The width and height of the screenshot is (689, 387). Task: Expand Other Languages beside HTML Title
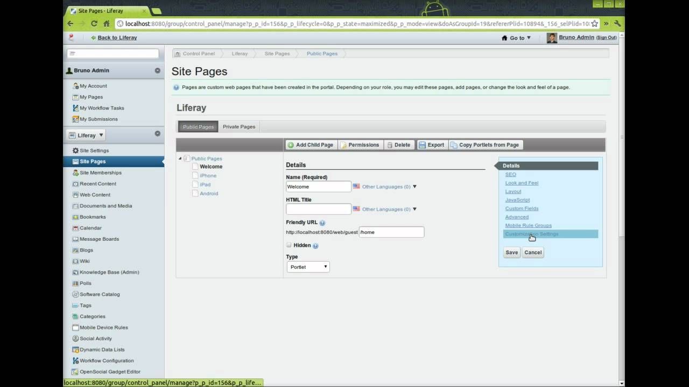tap(414, 209)
